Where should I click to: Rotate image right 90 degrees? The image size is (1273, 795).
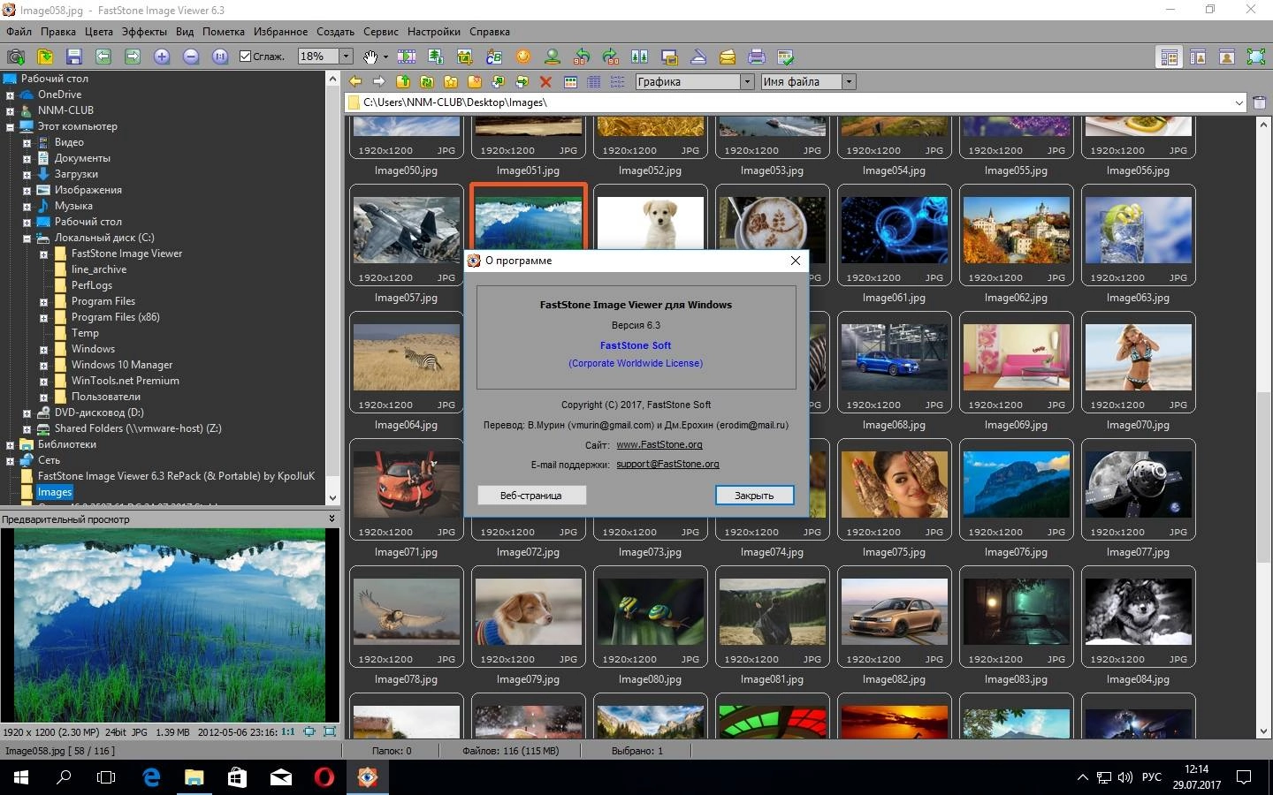[611, 57]
